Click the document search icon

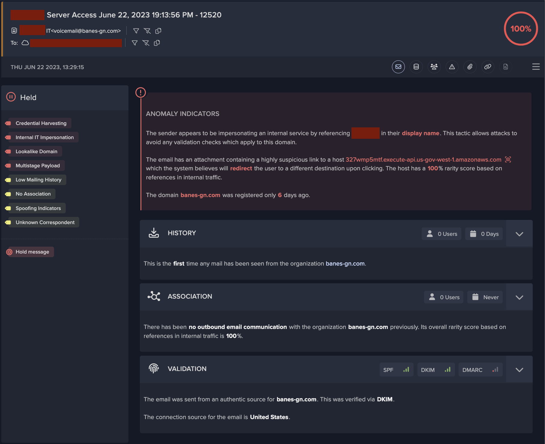point(506,67)
